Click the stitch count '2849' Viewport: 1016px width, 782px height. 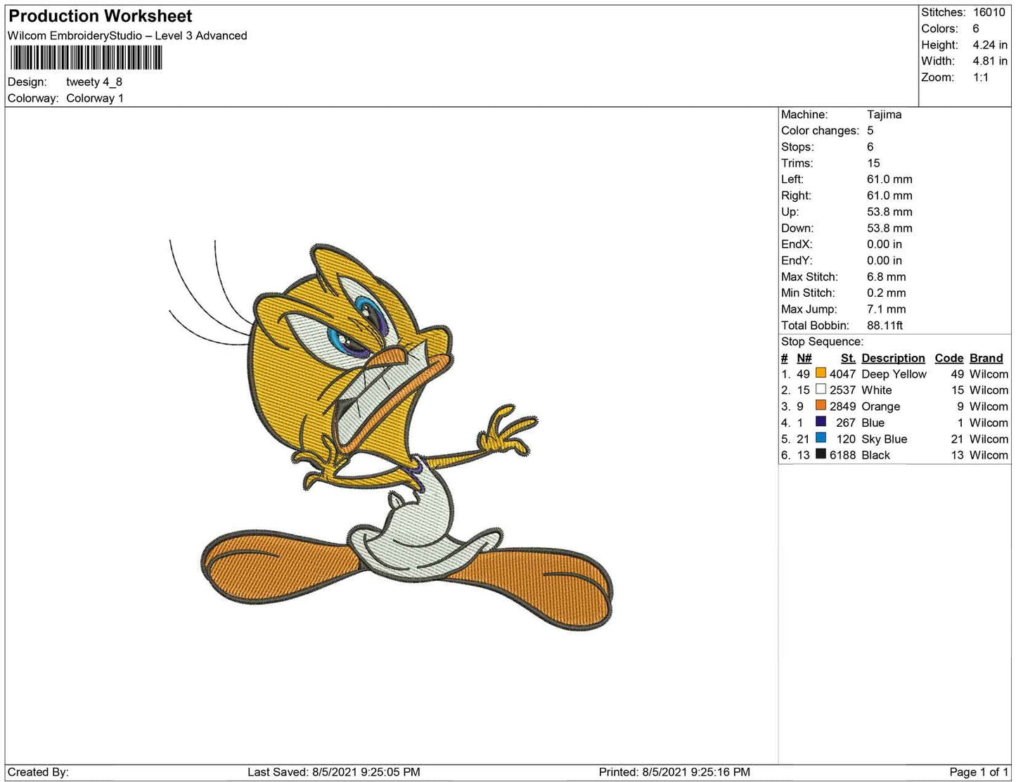click(842, 406)
